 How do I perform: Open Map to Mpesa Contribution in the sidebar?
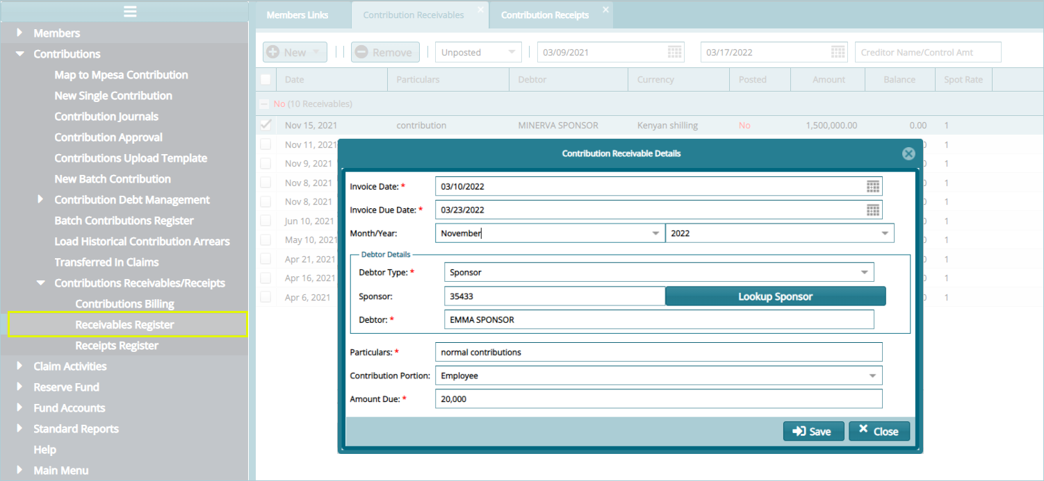pos(121,75)
